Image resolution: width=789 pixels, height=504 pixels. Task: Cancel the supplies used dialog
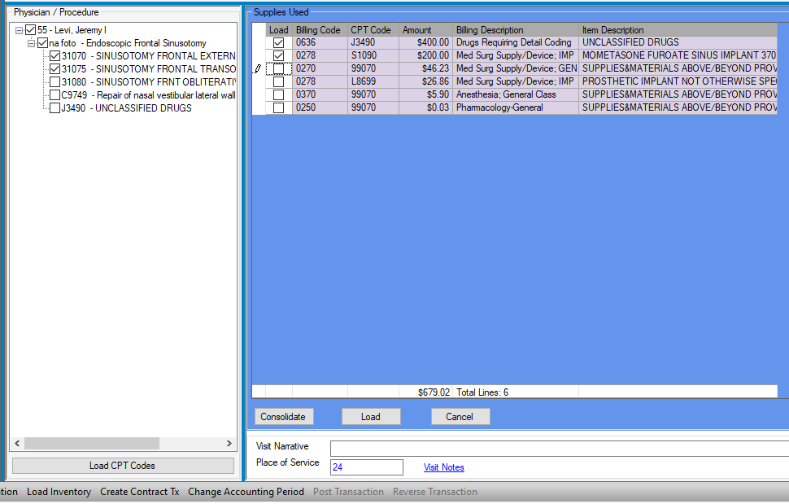(x=460, y=417)
